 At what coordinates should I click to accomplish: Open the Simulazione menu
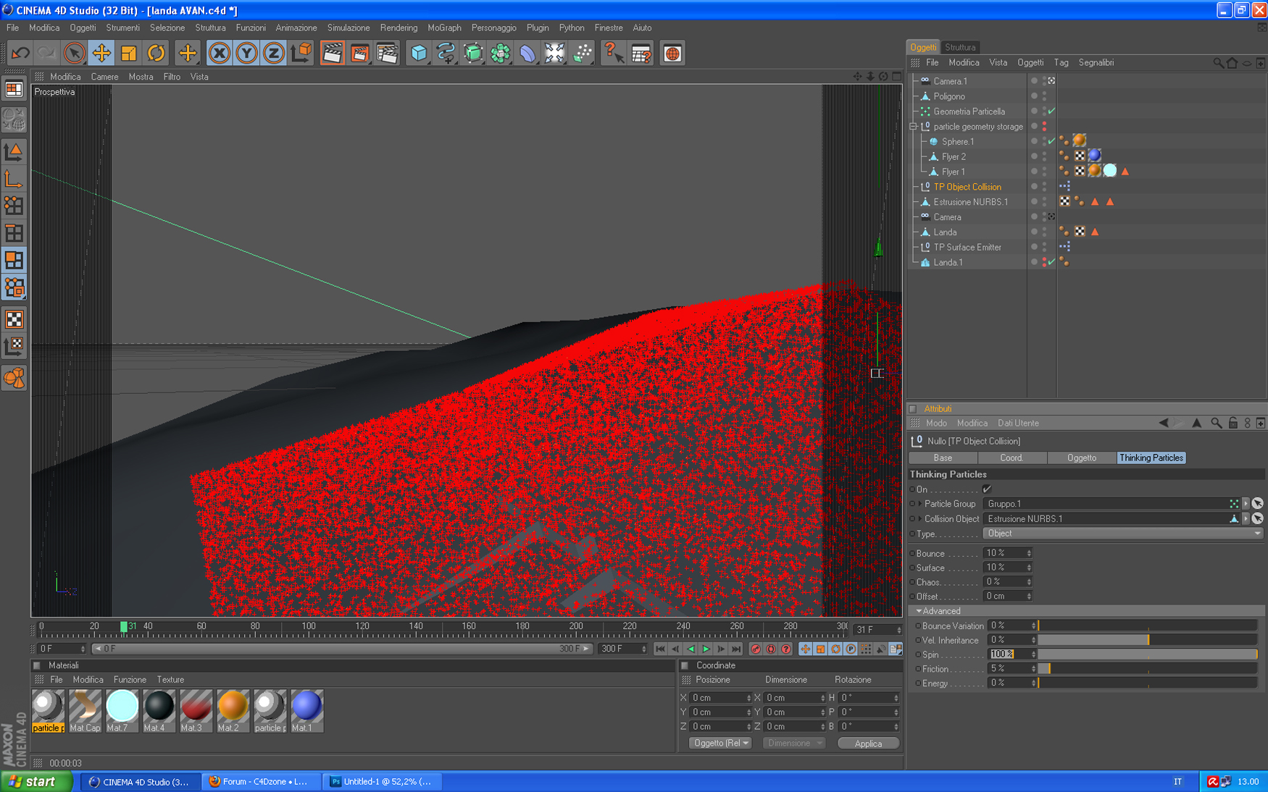[348, 28]
